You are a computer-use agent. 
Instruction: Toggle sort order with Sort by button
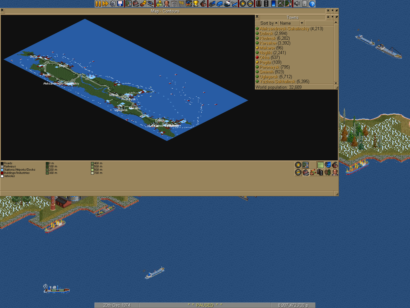click(266, 23)
